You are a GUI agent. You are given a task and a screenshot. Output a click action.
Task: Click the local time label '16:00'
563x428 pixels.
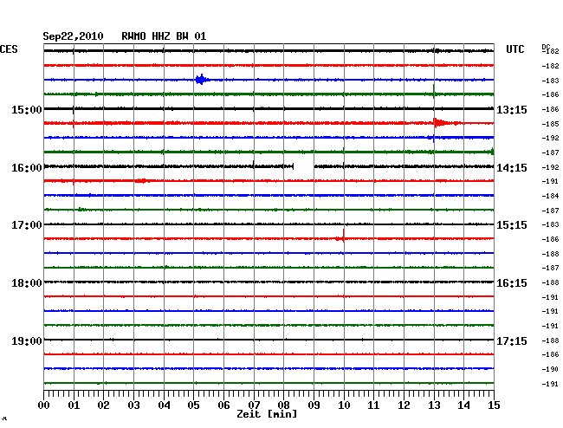tap(27, 168)
